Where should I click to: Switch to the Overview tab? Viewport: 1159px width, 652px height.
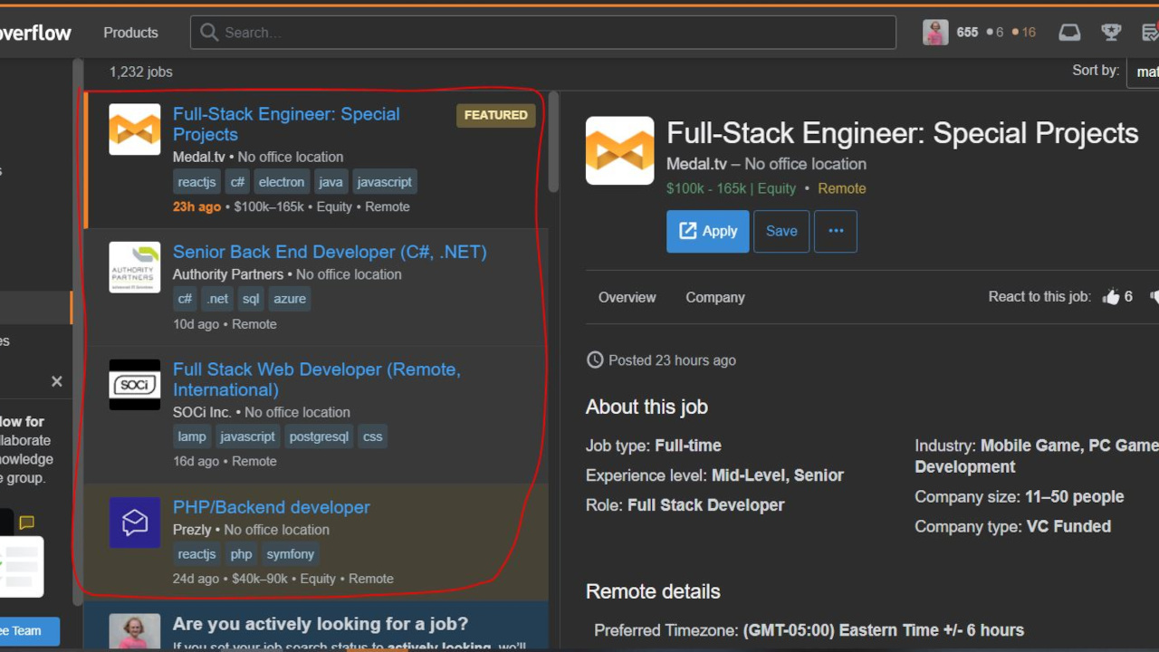(x=627, y=297)
